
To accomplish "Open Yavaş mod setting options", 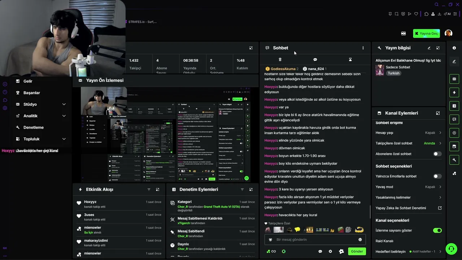I will [x=409, y=187].
